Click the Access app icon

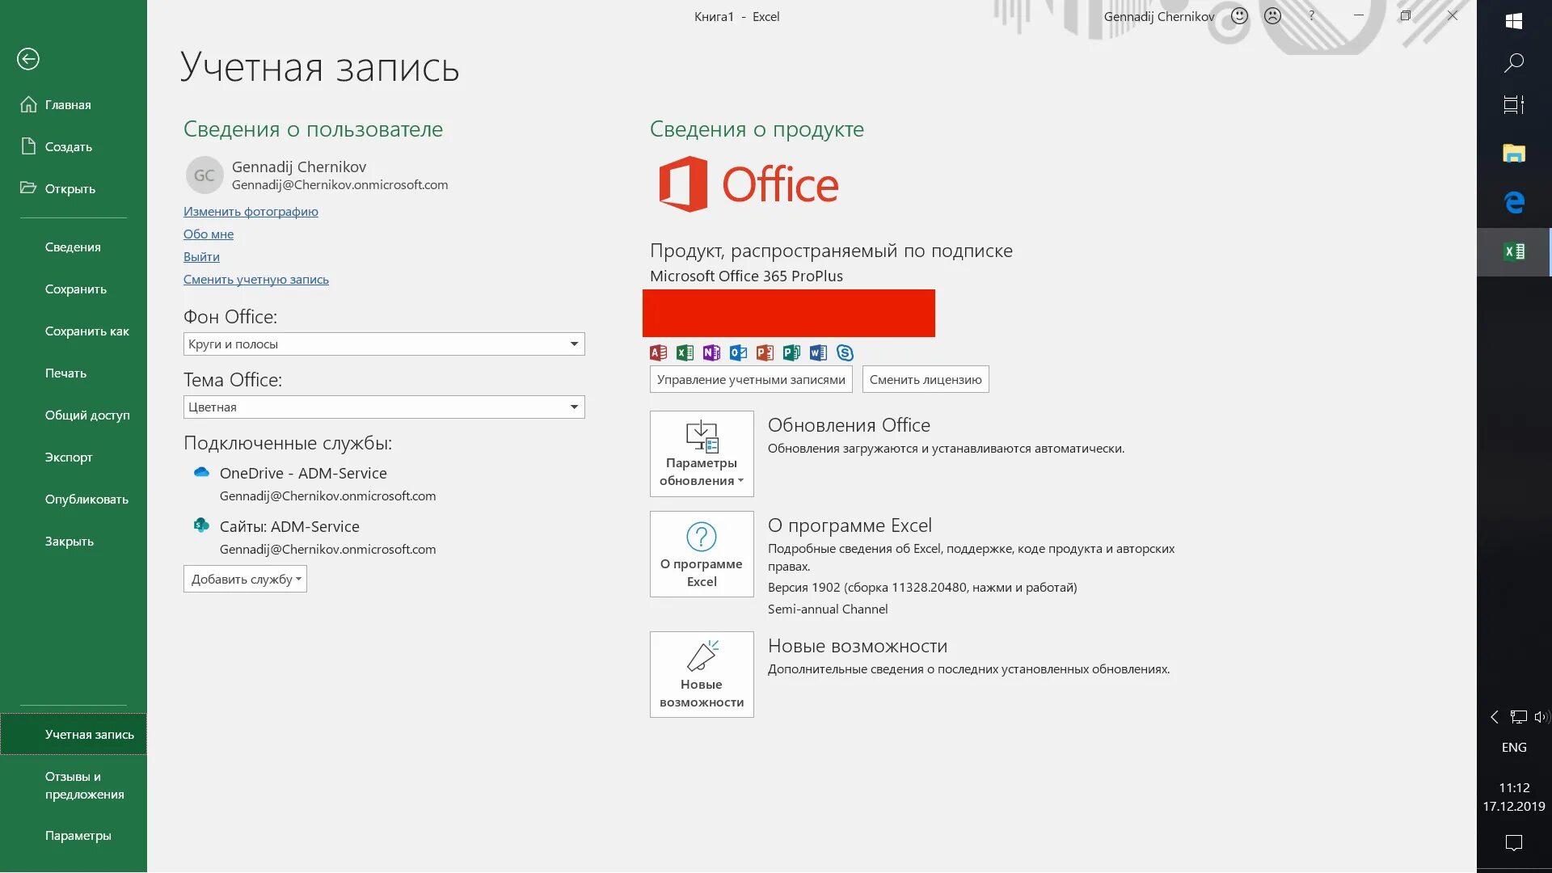[x=659, y=352]
